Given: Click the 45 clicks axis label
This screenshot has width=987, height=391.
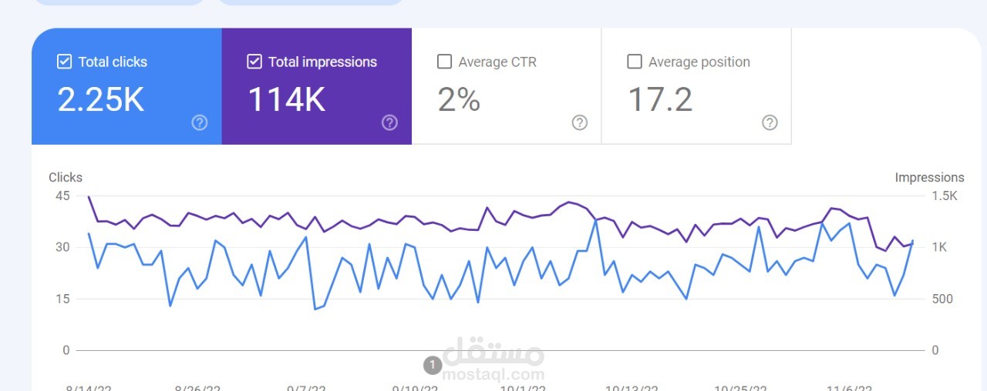Looking at the screenshot, I should click(62, 195).
